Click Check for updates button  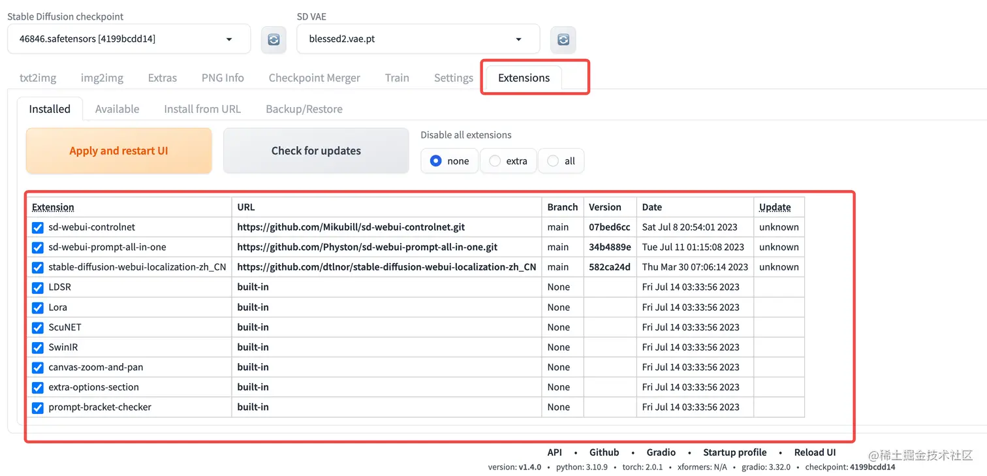click(x=316, y=151)
